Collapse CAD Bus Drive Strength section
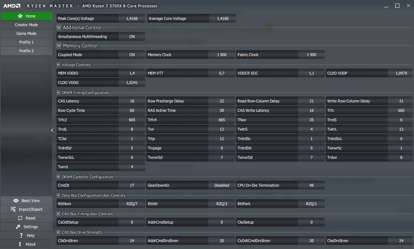 click(58, 232)
